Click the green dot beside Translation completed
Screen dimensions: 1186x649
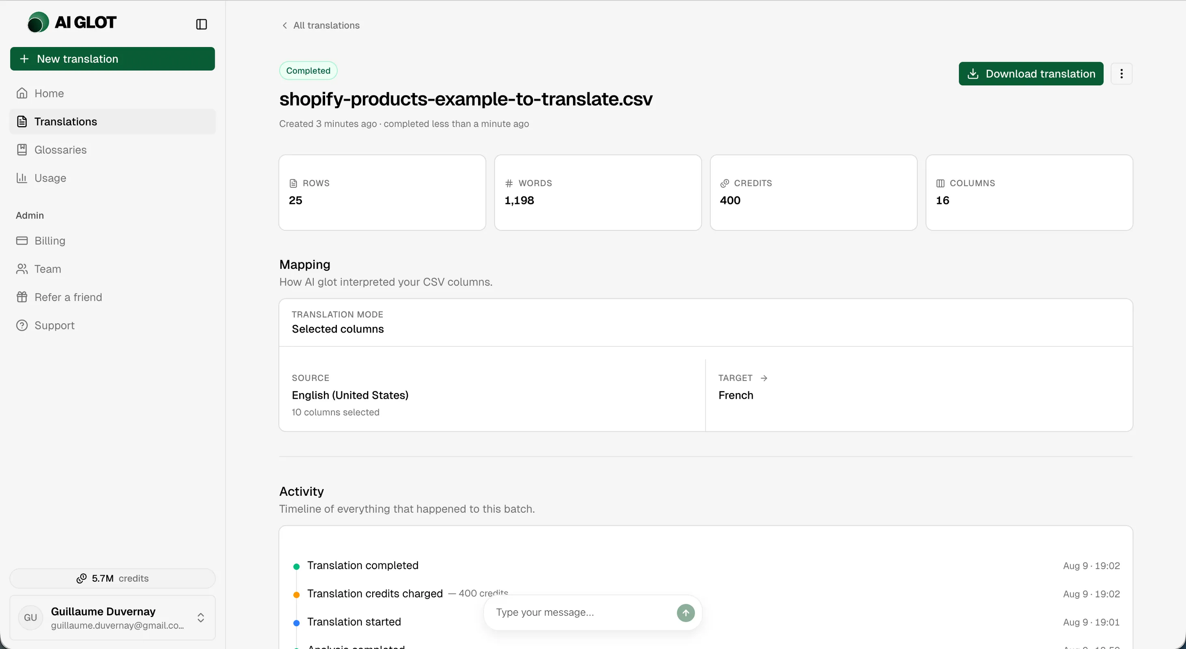click(x=296, y=567)
